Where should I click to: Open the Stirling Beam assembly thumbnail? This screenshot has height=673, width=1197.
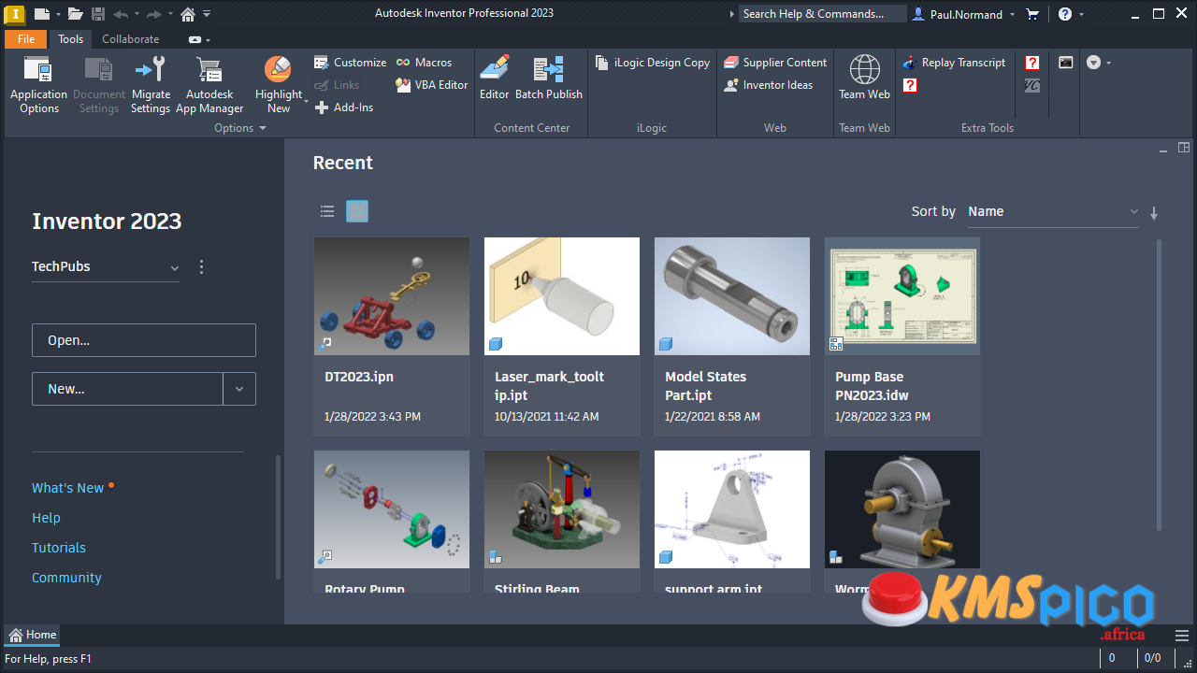(562, 509)
